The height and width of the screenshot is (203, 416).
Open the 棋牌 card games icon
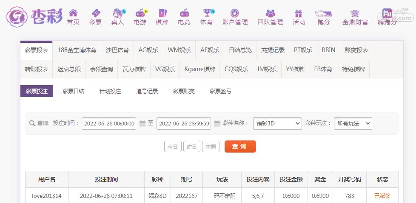(x=162, y=14)
